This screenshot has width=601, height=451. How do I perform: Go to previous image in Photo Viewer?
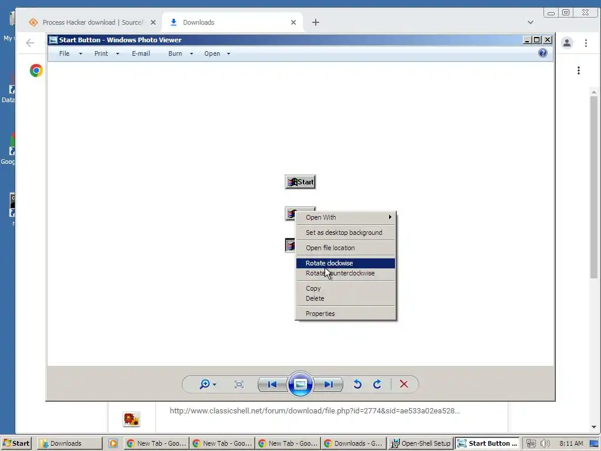tap(272, 384)
